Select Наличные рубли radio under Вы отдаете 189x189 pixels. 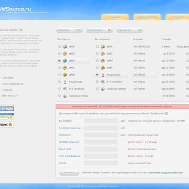[59, 96]
